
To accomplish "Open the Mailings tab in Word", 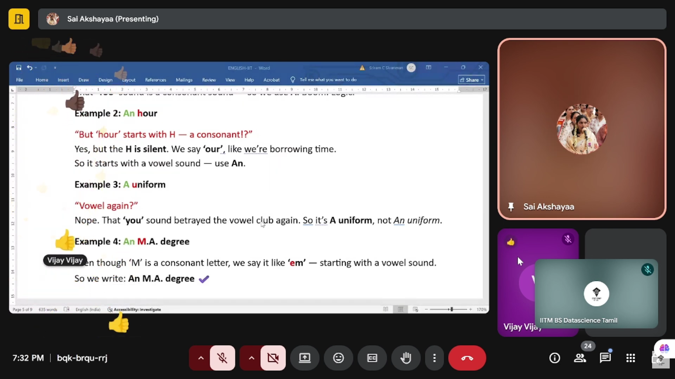I will pyautogui.click(x=184, y=80).
